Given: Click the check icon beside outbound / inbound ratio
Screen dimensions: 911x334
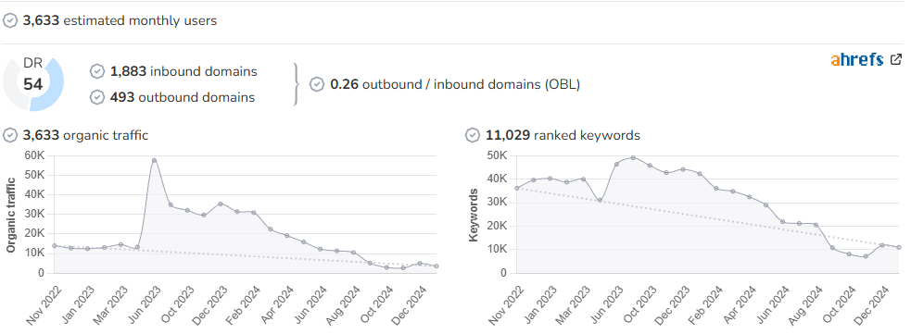Looking at the screenshot, I should tap(317, 85).
